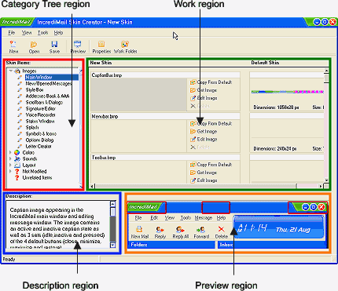Select Options Dialog tree item
338x291 pixels.
[39, 140]
